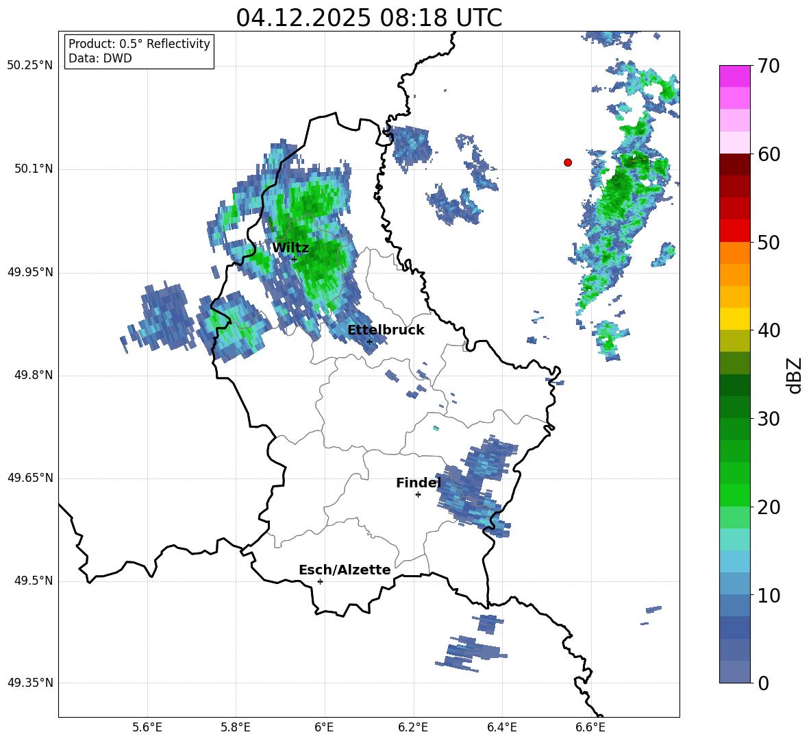Click the 49.95°N latitude label
This screenshot has height=741, width=811.
pyautogui.click(x=30, y=271)
